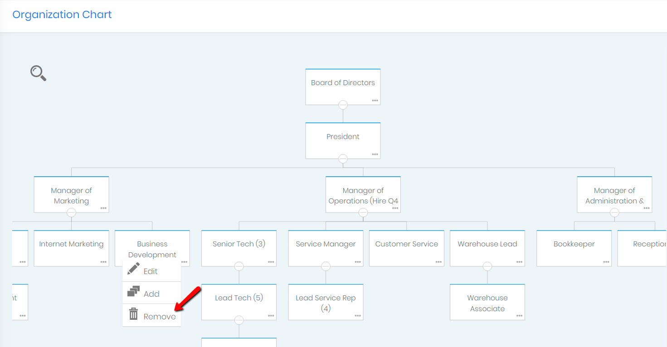The image size is (667, 347).
Task: Select Add from the context menu
Action: [x=151, y=293]
